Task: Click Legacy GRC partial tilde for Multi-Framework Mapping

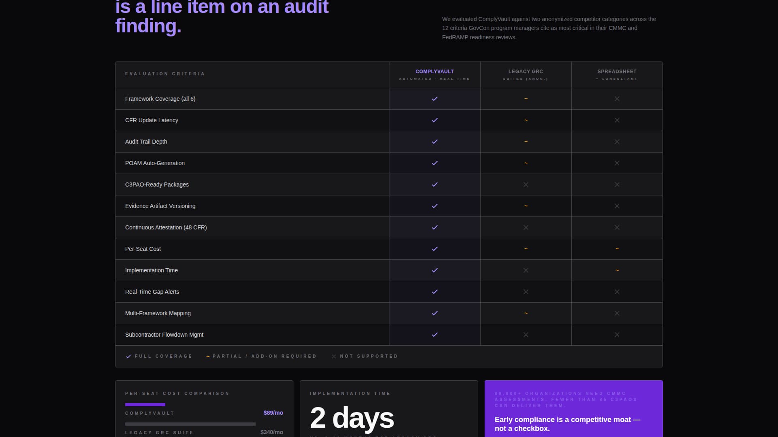Action: pyautogui.click(x=526, y=313)
